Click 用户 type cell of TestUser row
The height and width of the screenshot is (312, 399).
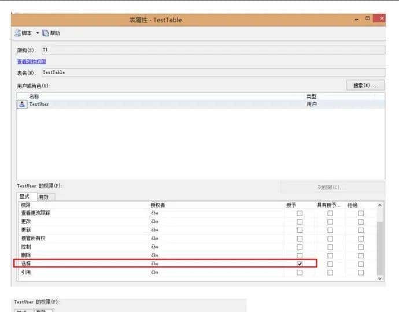pos(312,104)
